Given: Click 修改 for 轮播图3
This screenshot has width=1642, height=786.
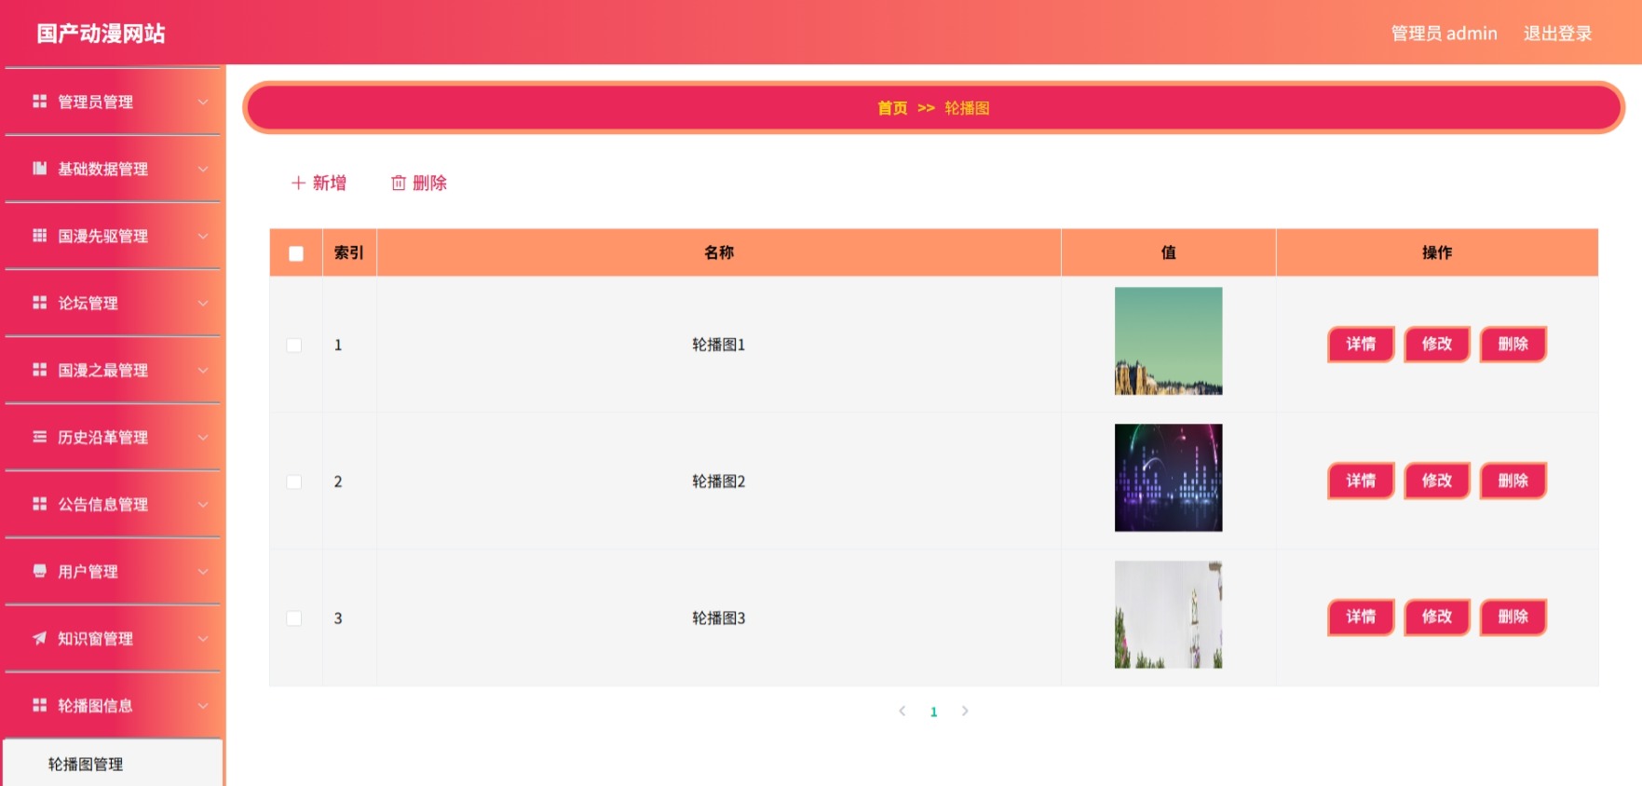Looking at the screenshot, I should [x=1437, y=617].
